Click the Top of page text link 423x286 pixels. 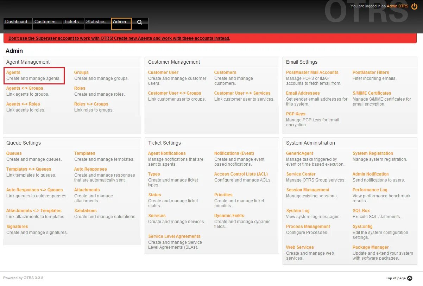tap(396, 278)
